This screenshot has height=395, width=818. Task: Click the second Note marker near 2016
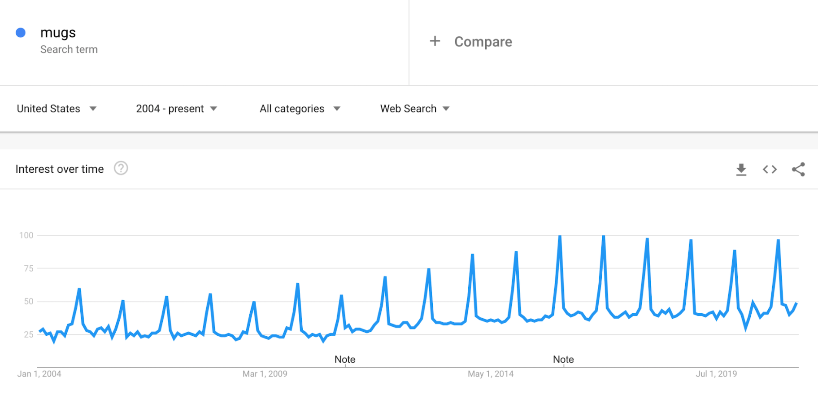563,359
